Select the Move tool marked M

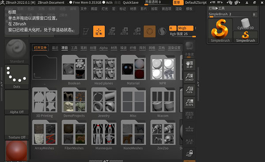coord(112,31)
